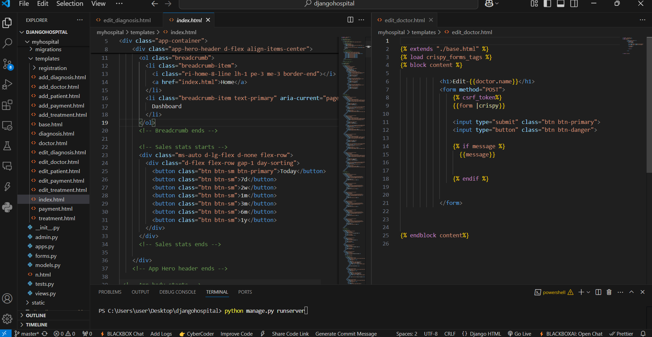Open Explorer views and more actions ellipsis
The width and height of the screenshot is (652, 337).
tap(80, 20)
